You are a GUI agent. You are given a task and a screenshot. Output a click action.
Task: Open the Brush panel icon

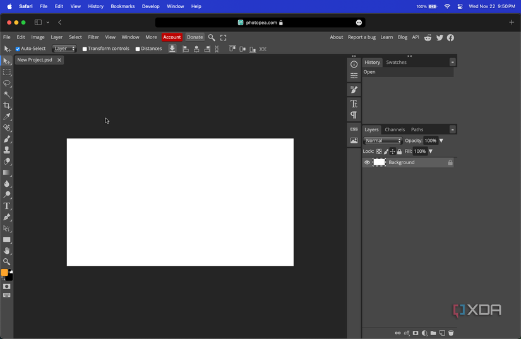point(354,90)
